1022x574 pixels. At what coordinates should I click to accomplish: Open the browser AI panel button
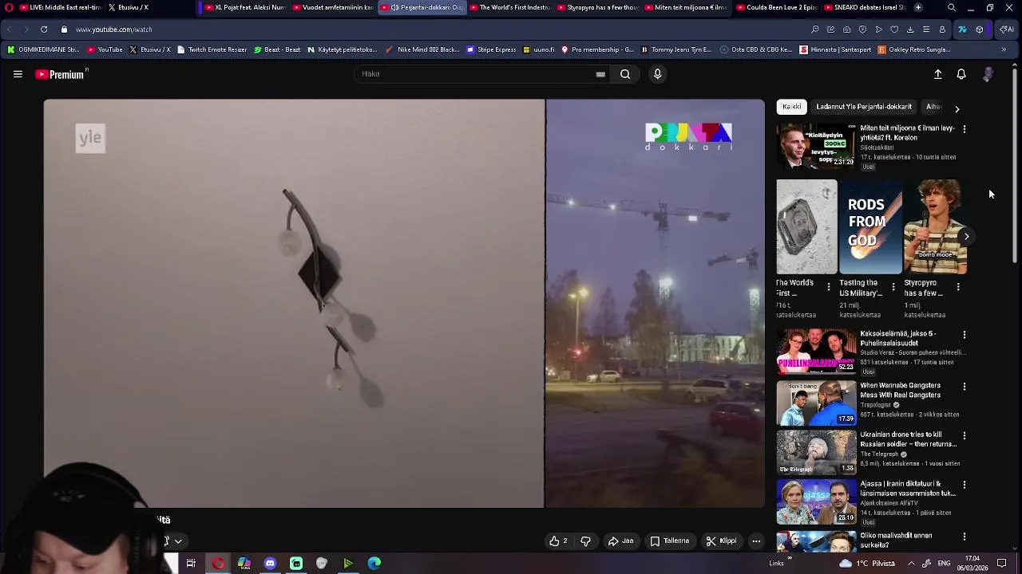tap(1006, 29)
